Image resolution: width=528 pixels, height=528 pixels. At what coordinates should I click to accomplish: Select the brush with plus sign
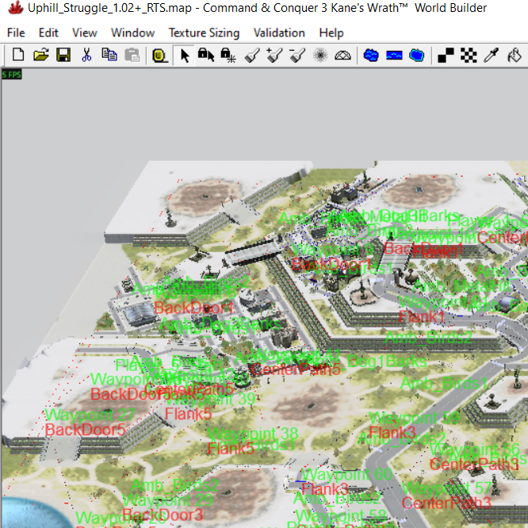click(x=274, y=55)
